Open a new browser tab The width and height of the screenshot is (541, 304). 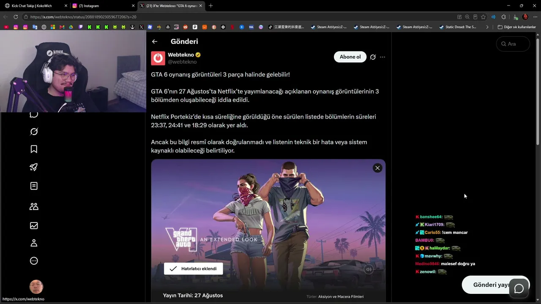tap(211, 6)
